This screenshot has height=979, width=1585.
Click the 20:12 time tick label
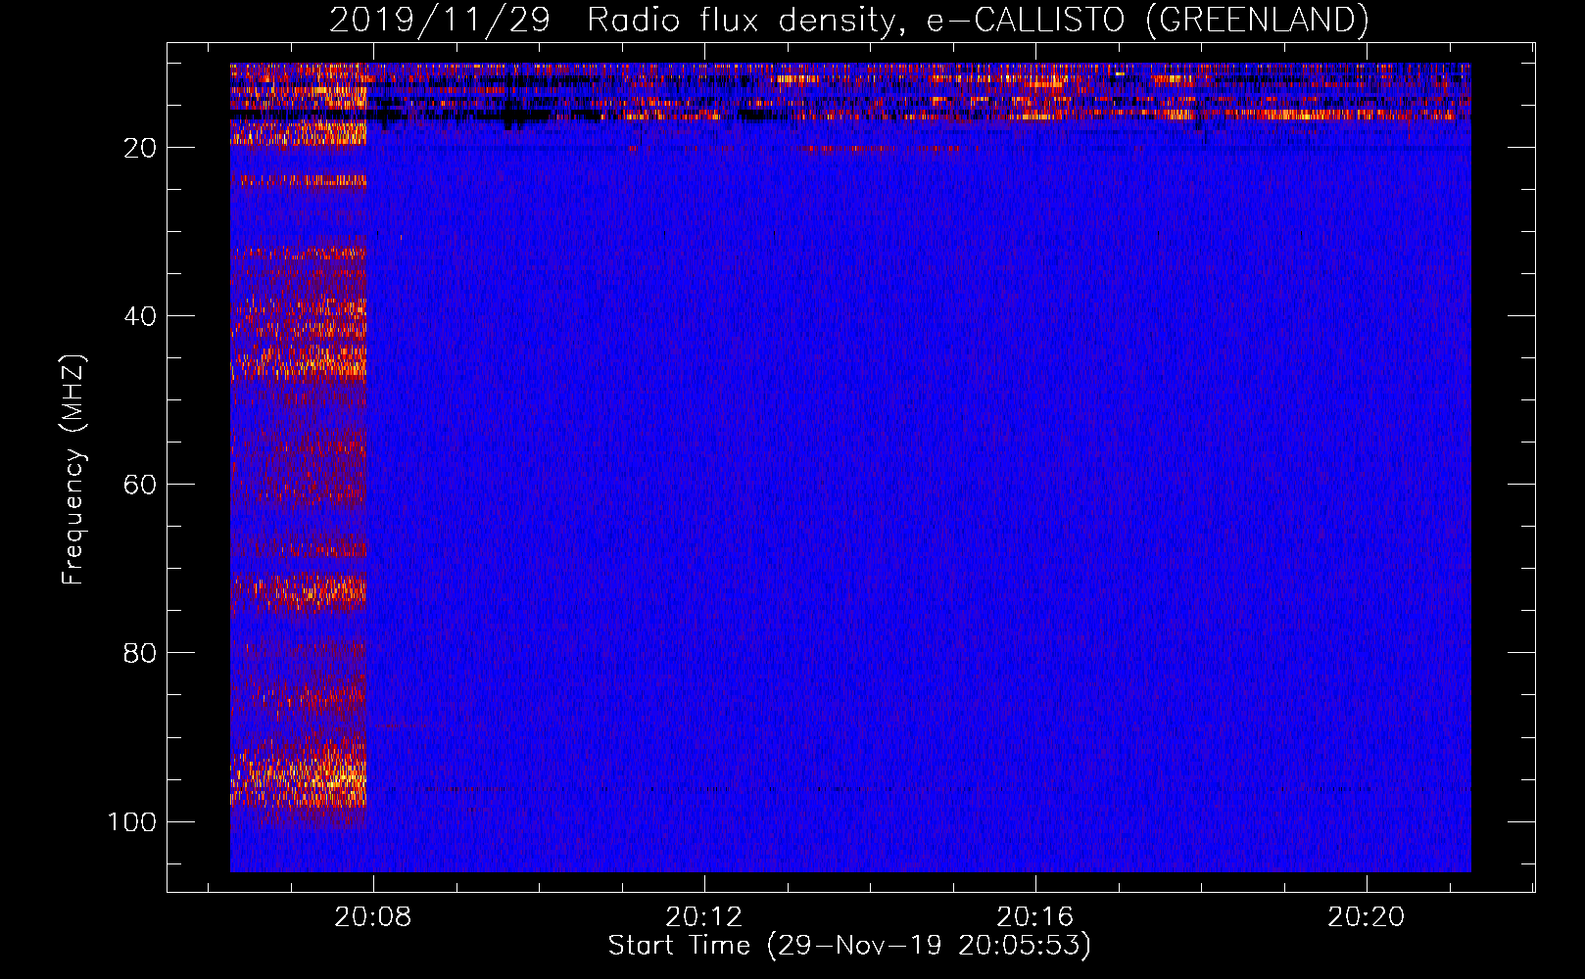pyautogui.click(x=703, y=917)
